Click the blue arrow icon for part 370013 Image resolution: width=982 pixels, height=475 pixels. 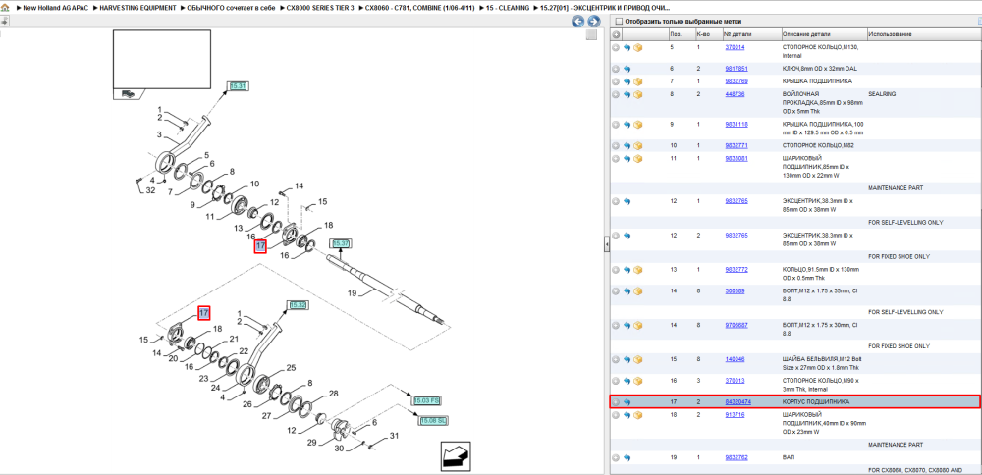tap(627, 381)
